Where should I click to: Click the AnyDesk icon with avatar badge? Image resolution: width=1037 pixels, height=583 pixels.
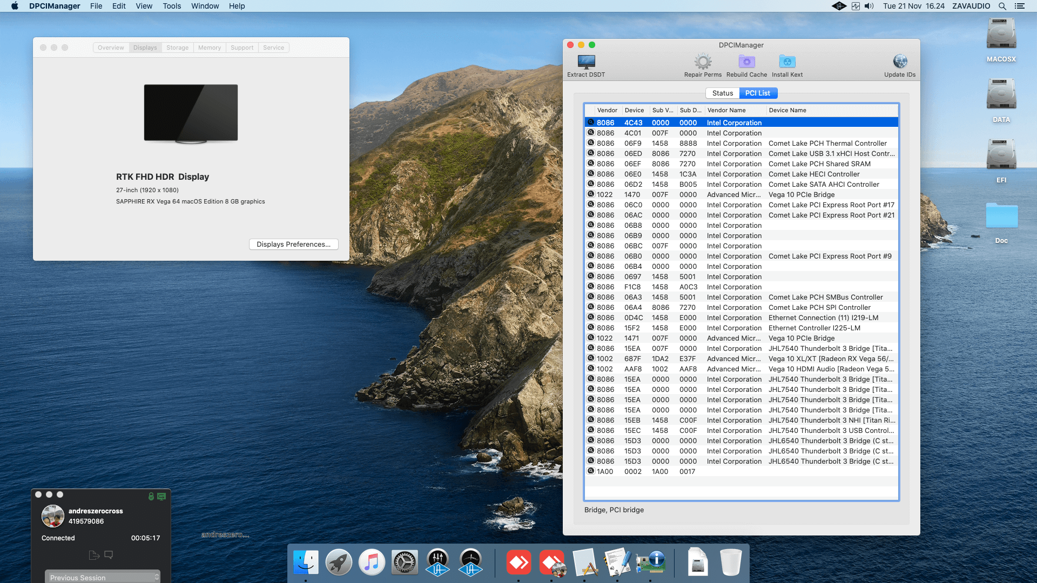551,562
